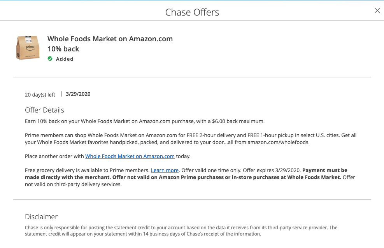
Task: Click the Added status label
Action: [x=65, y=59]
